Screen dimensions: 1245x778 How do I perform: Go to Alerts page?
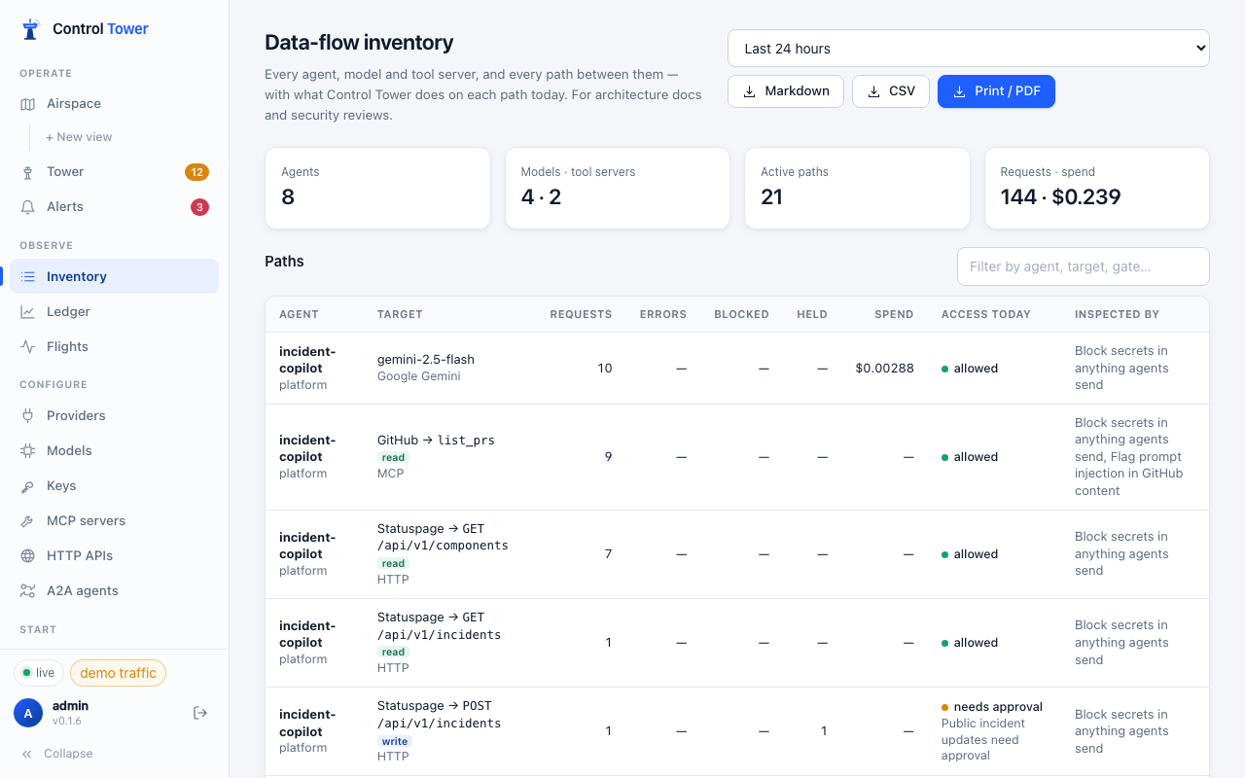(x=114, y=207)
